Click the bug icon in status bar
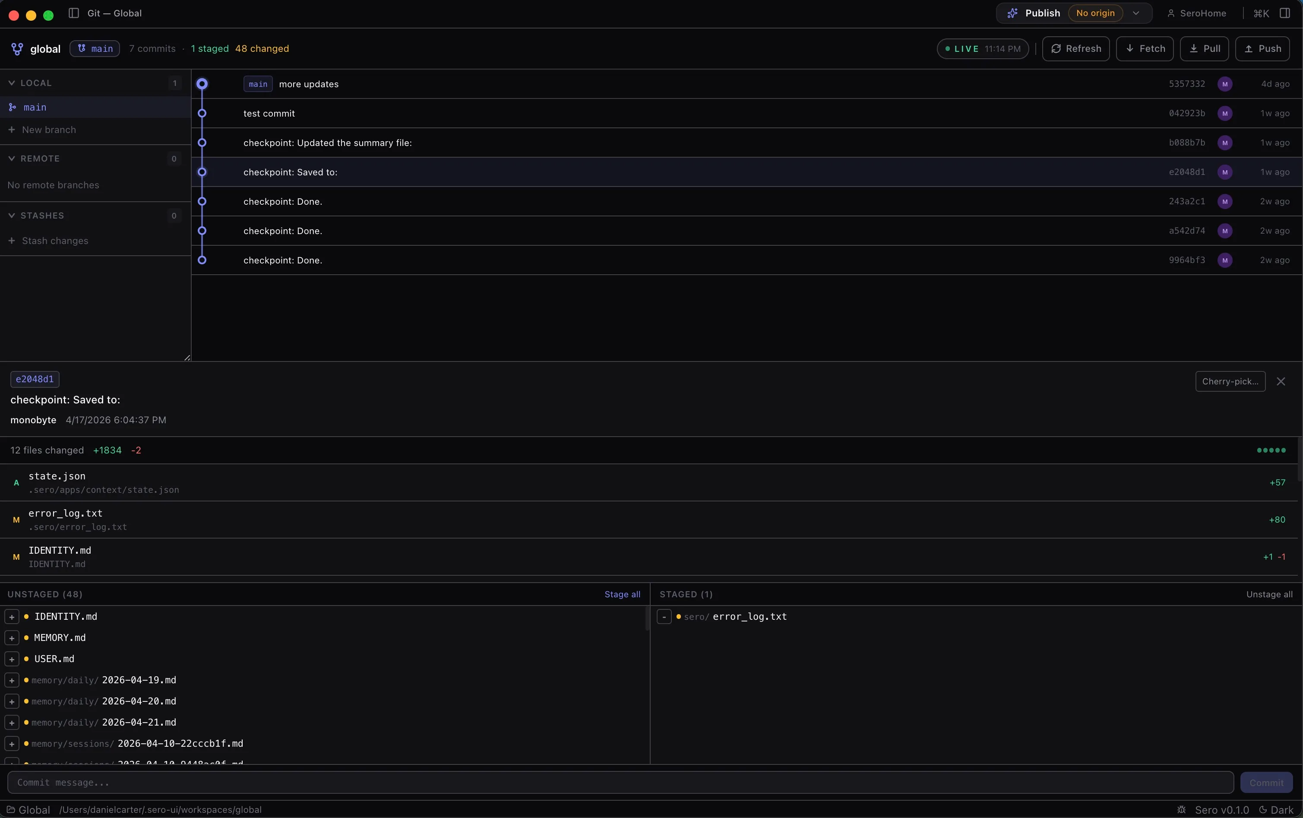The height and width of the screenshot is (818, 1303). (1181, 809)
